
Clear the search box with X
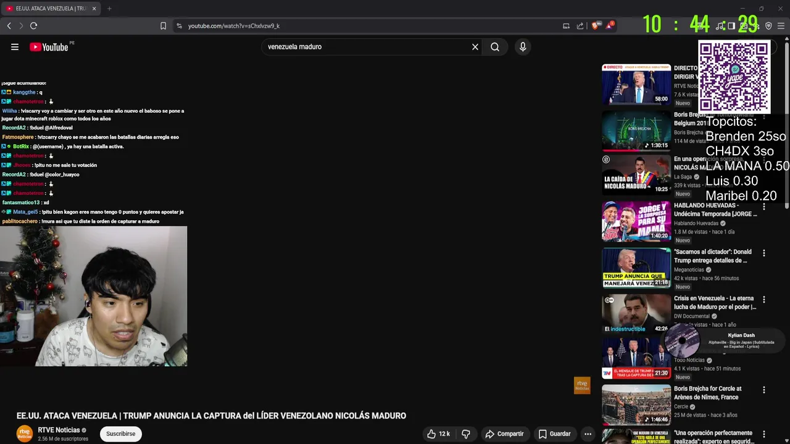475,47
